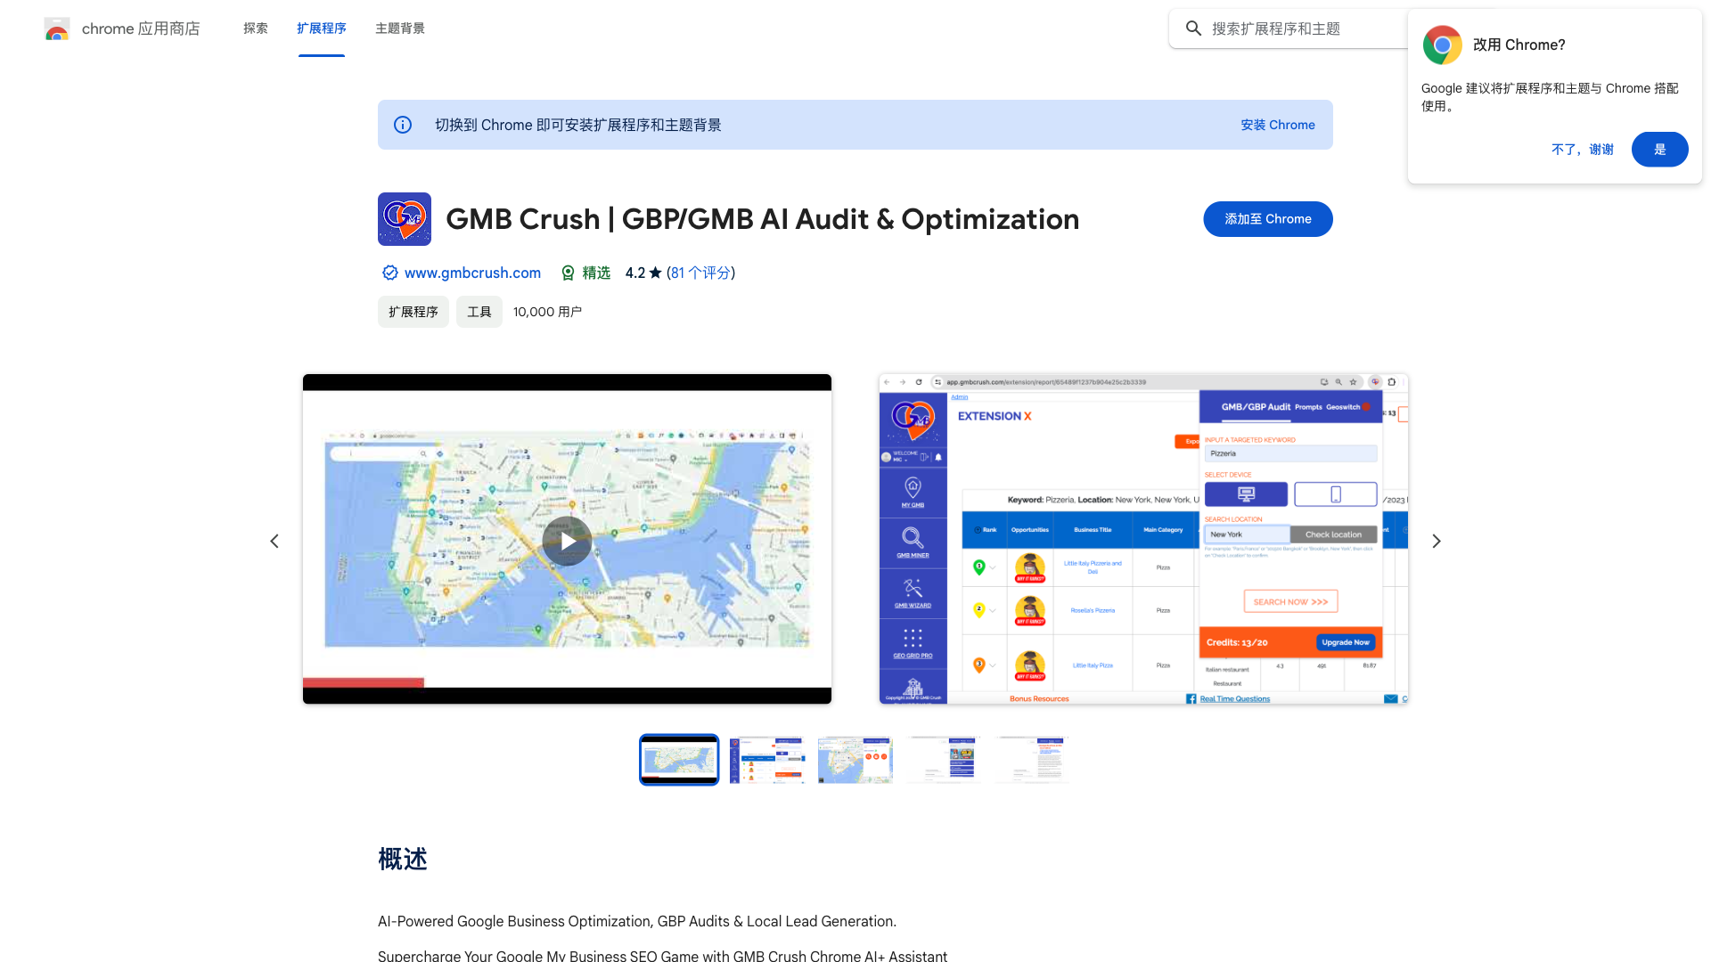Viewport: 1711px width, 962px height.
Task: Click 添加至 Chrome button
Action: 1268,219
